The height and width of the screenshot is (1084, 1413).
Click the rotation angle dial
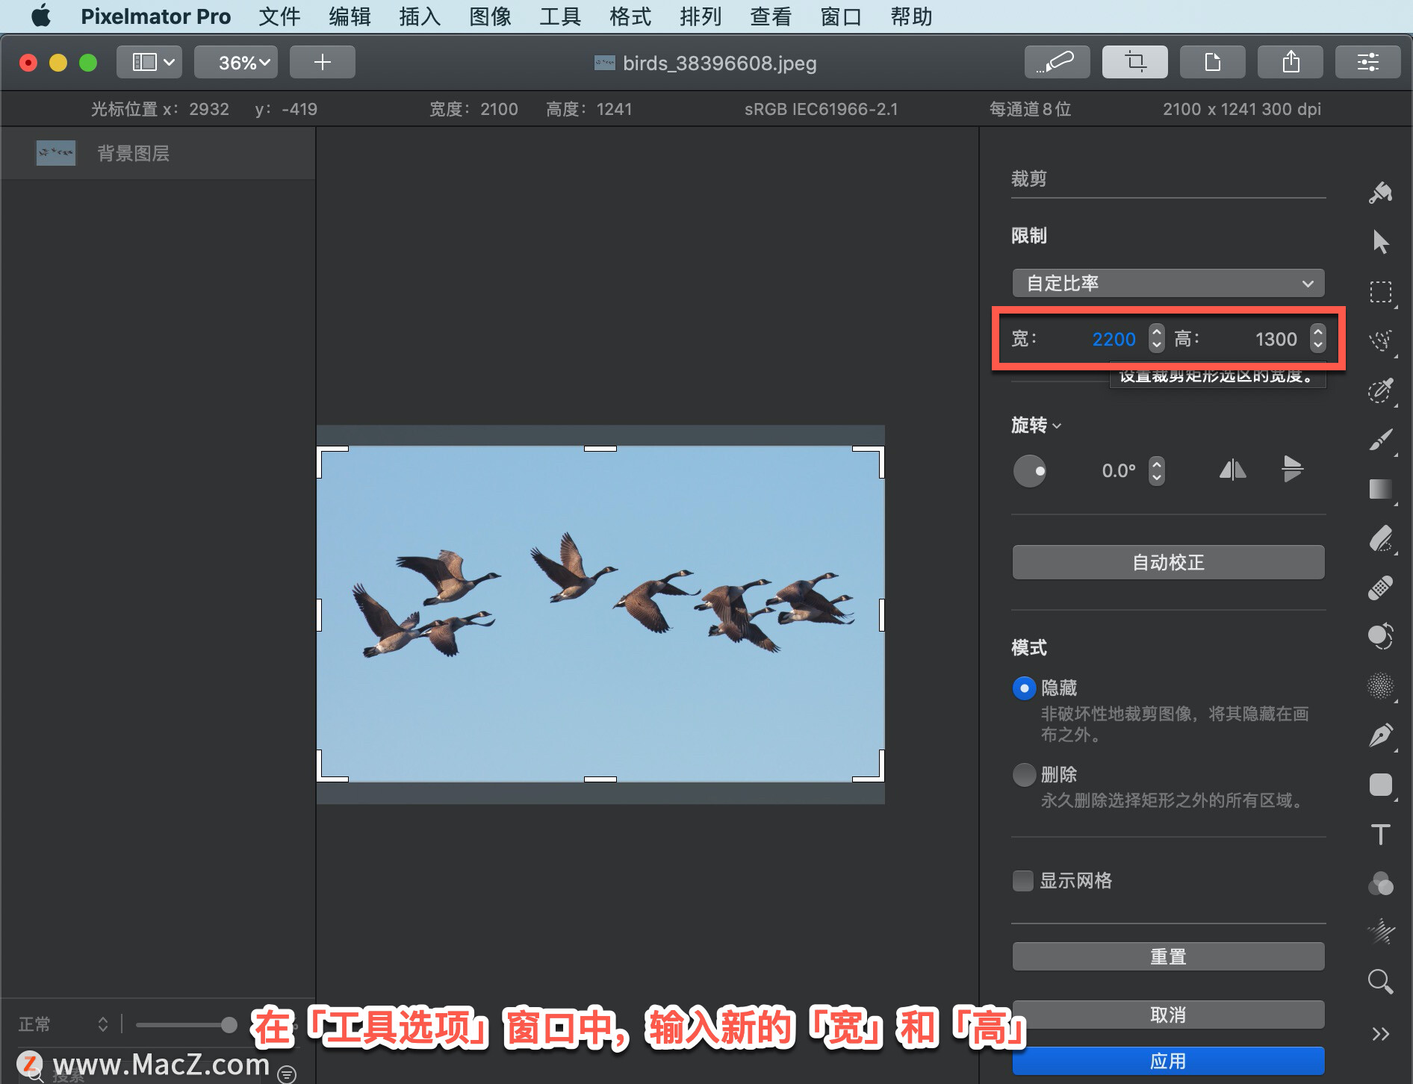point(1029,471)
